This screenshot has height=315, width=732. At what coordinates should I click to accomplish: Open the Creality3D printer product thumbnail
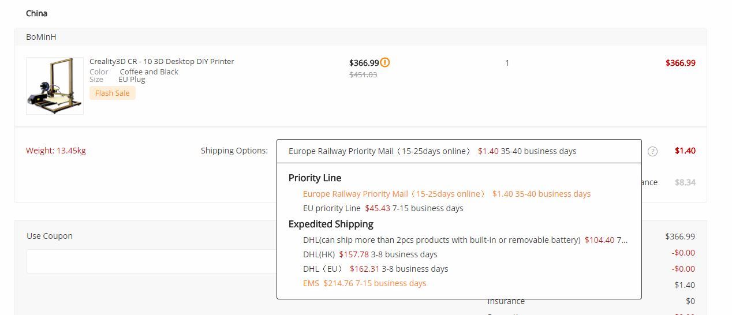click(x=55, y=85)
